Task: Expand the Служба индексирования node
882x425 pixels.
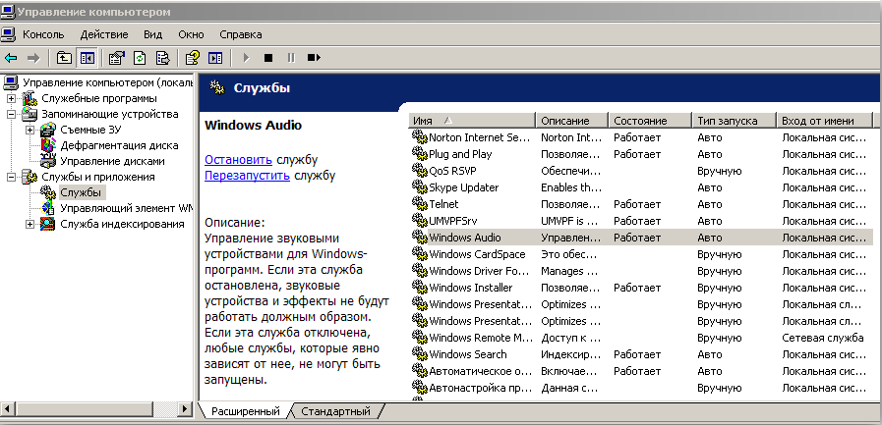Action: [x=29, y=225]
